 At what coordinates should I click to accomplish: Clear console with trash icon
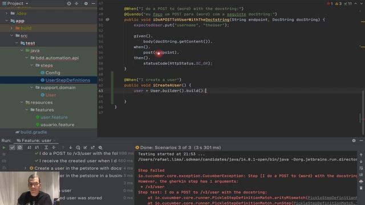coord(361,188)
